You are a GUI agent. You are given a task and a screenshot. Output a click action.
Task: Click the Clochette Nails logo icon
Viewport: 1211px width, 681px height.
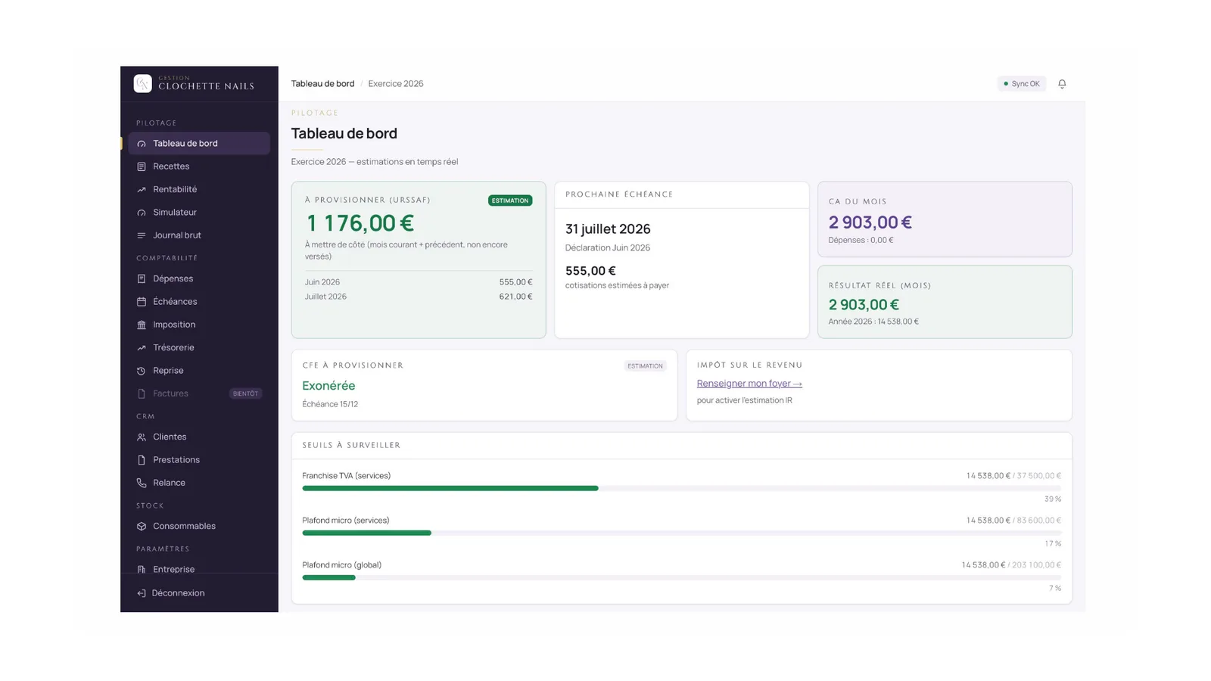coord(142,83)
